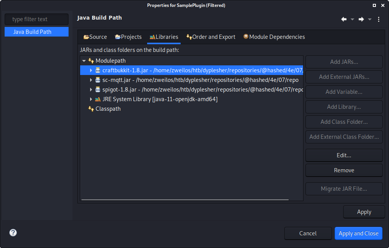Click the horizontal scrollbar under the list
Screen dimensions: 389x248
coord(185,200)
